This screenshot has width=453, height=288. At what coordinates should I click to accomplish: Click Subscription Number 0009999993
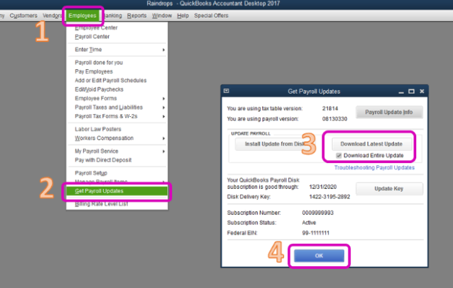pos(318,213)
